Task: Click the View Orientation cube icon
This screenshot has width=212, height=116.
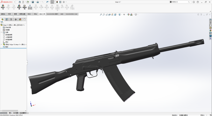Action: coord(115,15)
